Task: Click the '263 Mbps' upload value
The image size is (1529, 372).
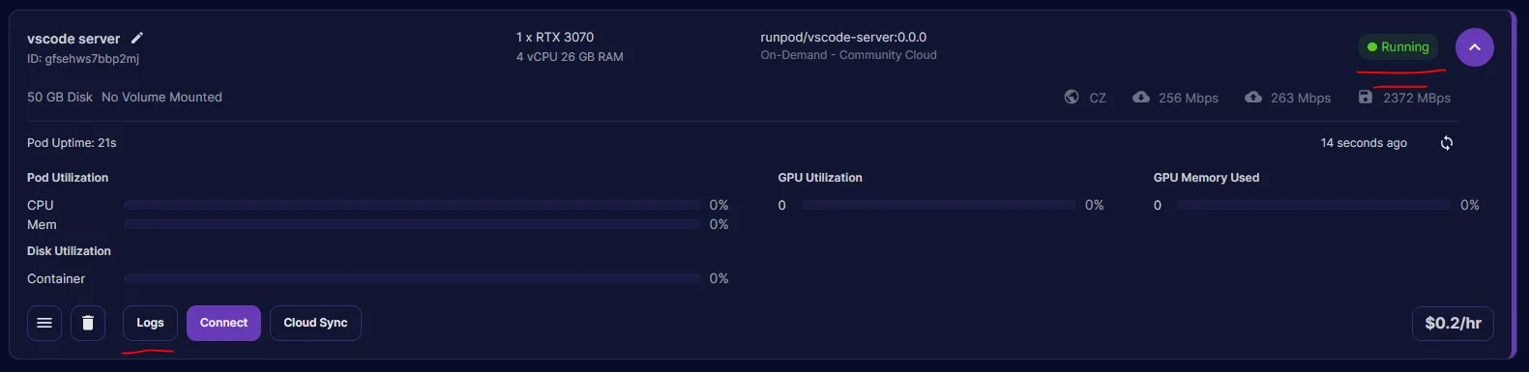Action: pos(1301,98)
